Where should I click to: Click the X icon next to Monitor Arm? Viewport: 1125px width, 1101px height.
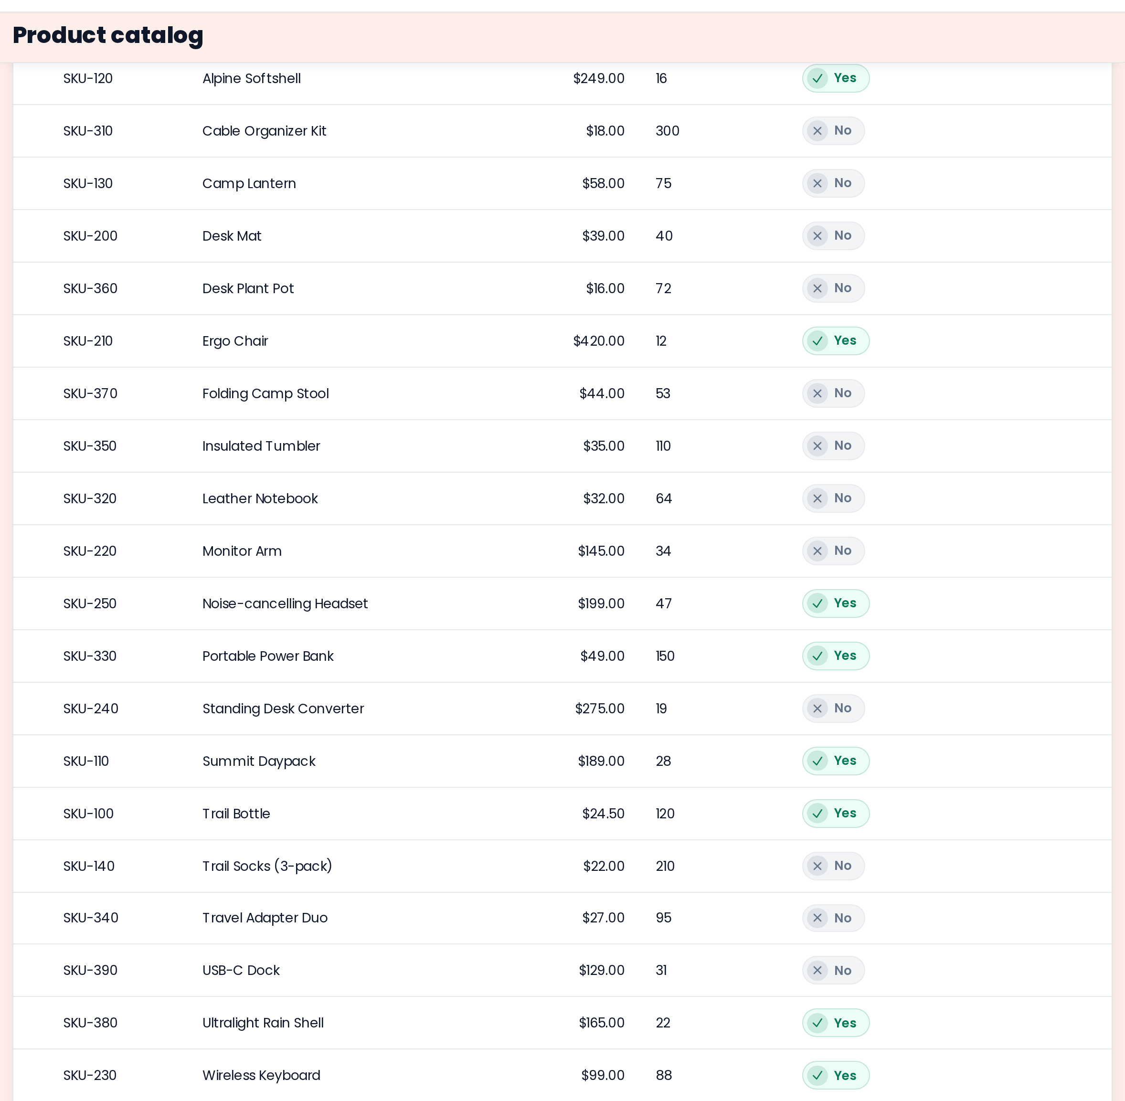coord(817,550)
